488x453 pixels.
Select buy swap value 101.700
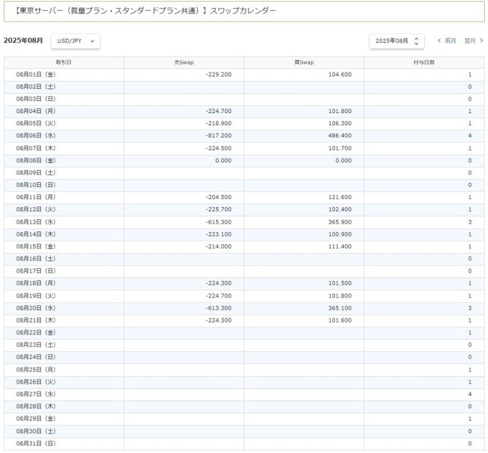point(340,148)
